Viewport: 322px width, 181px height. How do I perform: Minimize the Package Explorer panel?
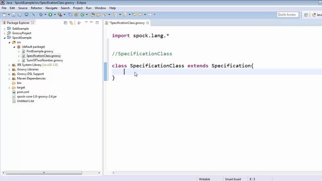[x=92, y=22]
